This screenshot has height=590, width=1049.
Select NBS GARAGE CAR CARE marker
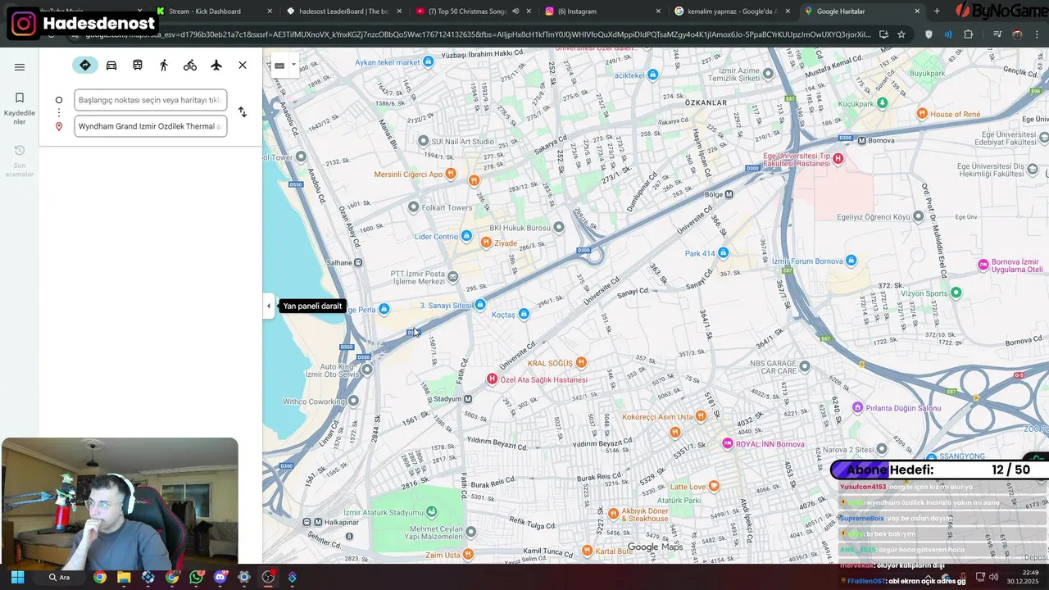[x=805, y=366]
